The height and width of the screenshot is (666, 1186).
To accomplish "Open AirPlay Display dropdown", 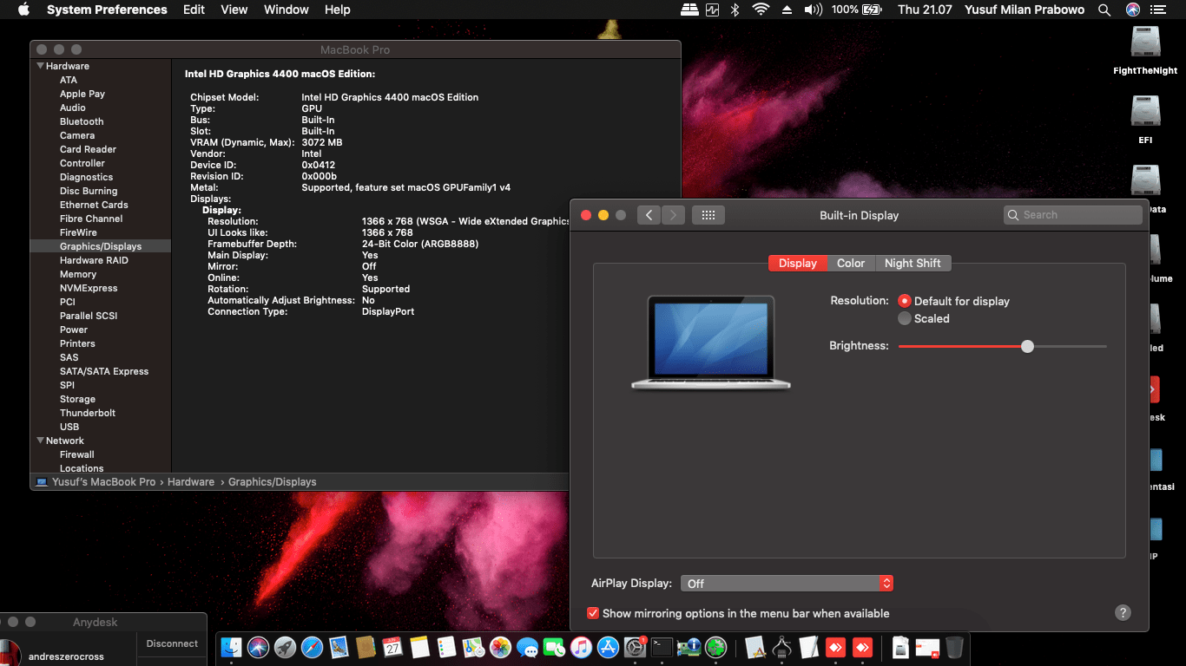I will [787, 584].
